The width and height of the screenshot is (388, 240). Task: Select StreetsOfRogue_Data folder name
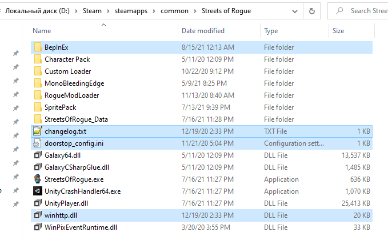[76, 119]
